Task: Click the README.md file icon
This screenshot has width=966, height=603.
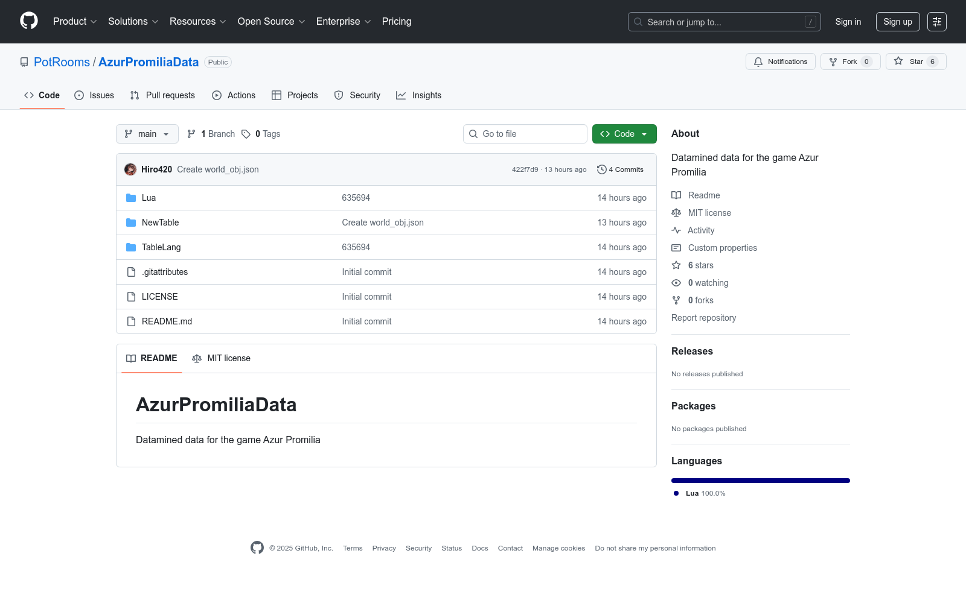Action: (x=131, y=321)
